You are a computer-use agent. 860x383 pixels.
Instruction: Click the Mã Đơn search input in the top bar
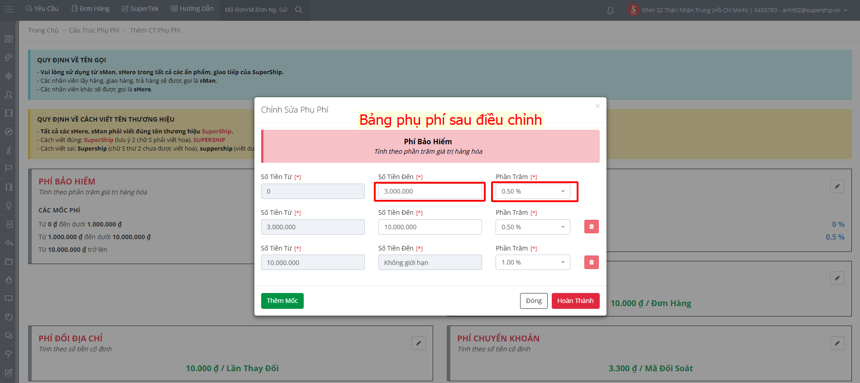point(256,9)
